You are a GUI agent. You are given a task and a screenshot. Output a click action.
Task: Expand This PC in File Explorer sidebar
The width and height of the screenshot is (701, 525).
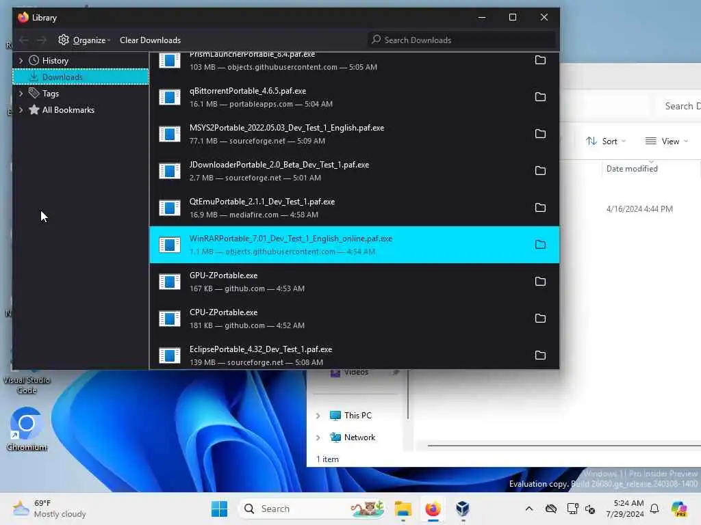(318, 416)
